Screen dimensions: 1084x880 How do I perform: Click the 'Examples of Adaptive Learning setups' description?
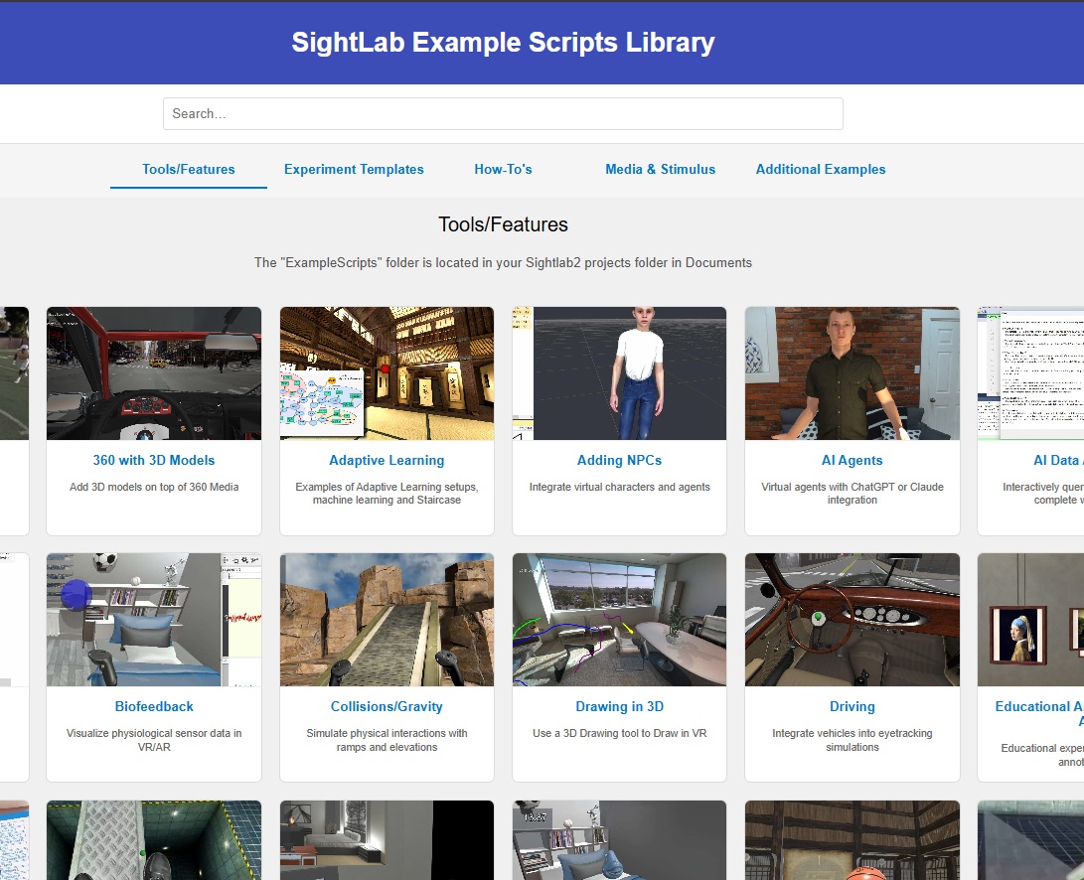(387, 494)
